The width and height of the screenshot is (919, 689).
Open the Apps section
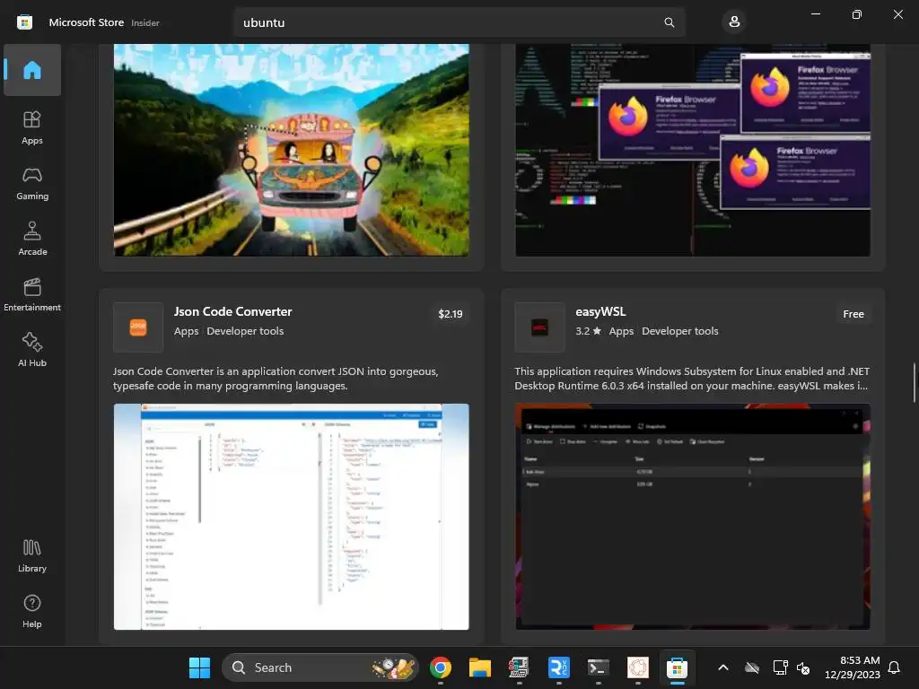click(x=32, y=127)
